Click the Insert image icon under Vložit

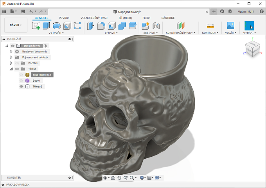[x=231, y=26]
